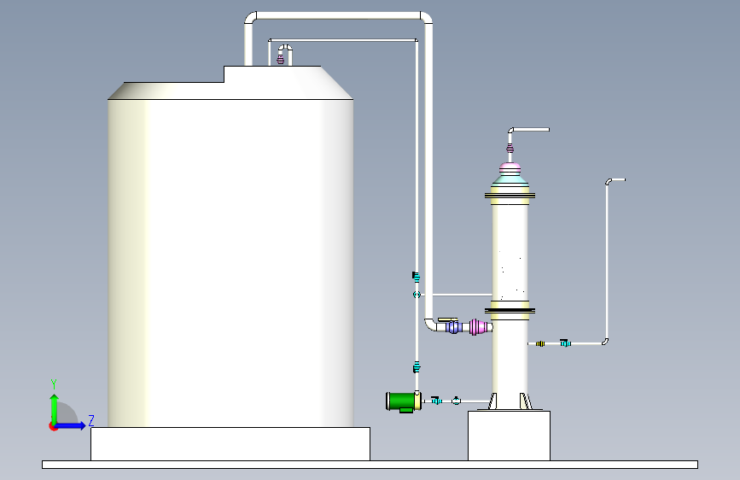Select the pink flange fitting beside the column
The height and width of the screenshot is (480, 740).
coord(479,327)
